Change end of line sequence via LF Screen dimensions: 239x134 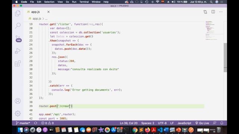pyautogui.click(x=172, y=123)
